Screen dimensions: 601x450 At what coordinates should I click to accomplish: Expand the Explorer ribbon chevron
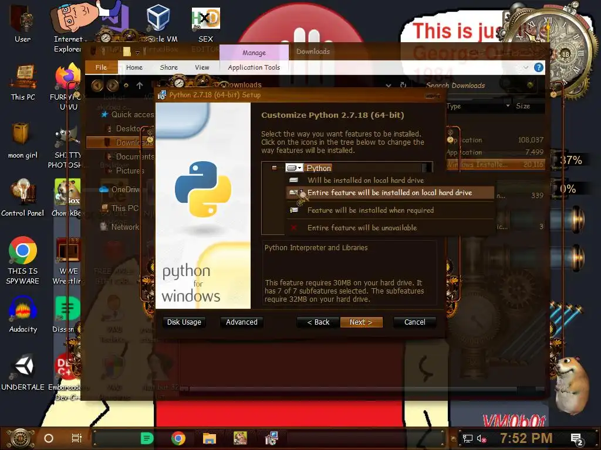525,68
